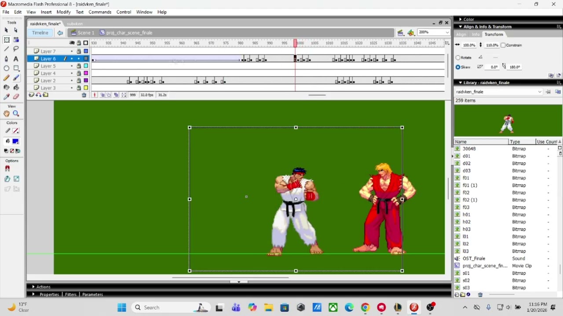The image size is (563, 316).
Task: Toggle visibility dot of Layer 3
Action: click(x=72, y=88)
